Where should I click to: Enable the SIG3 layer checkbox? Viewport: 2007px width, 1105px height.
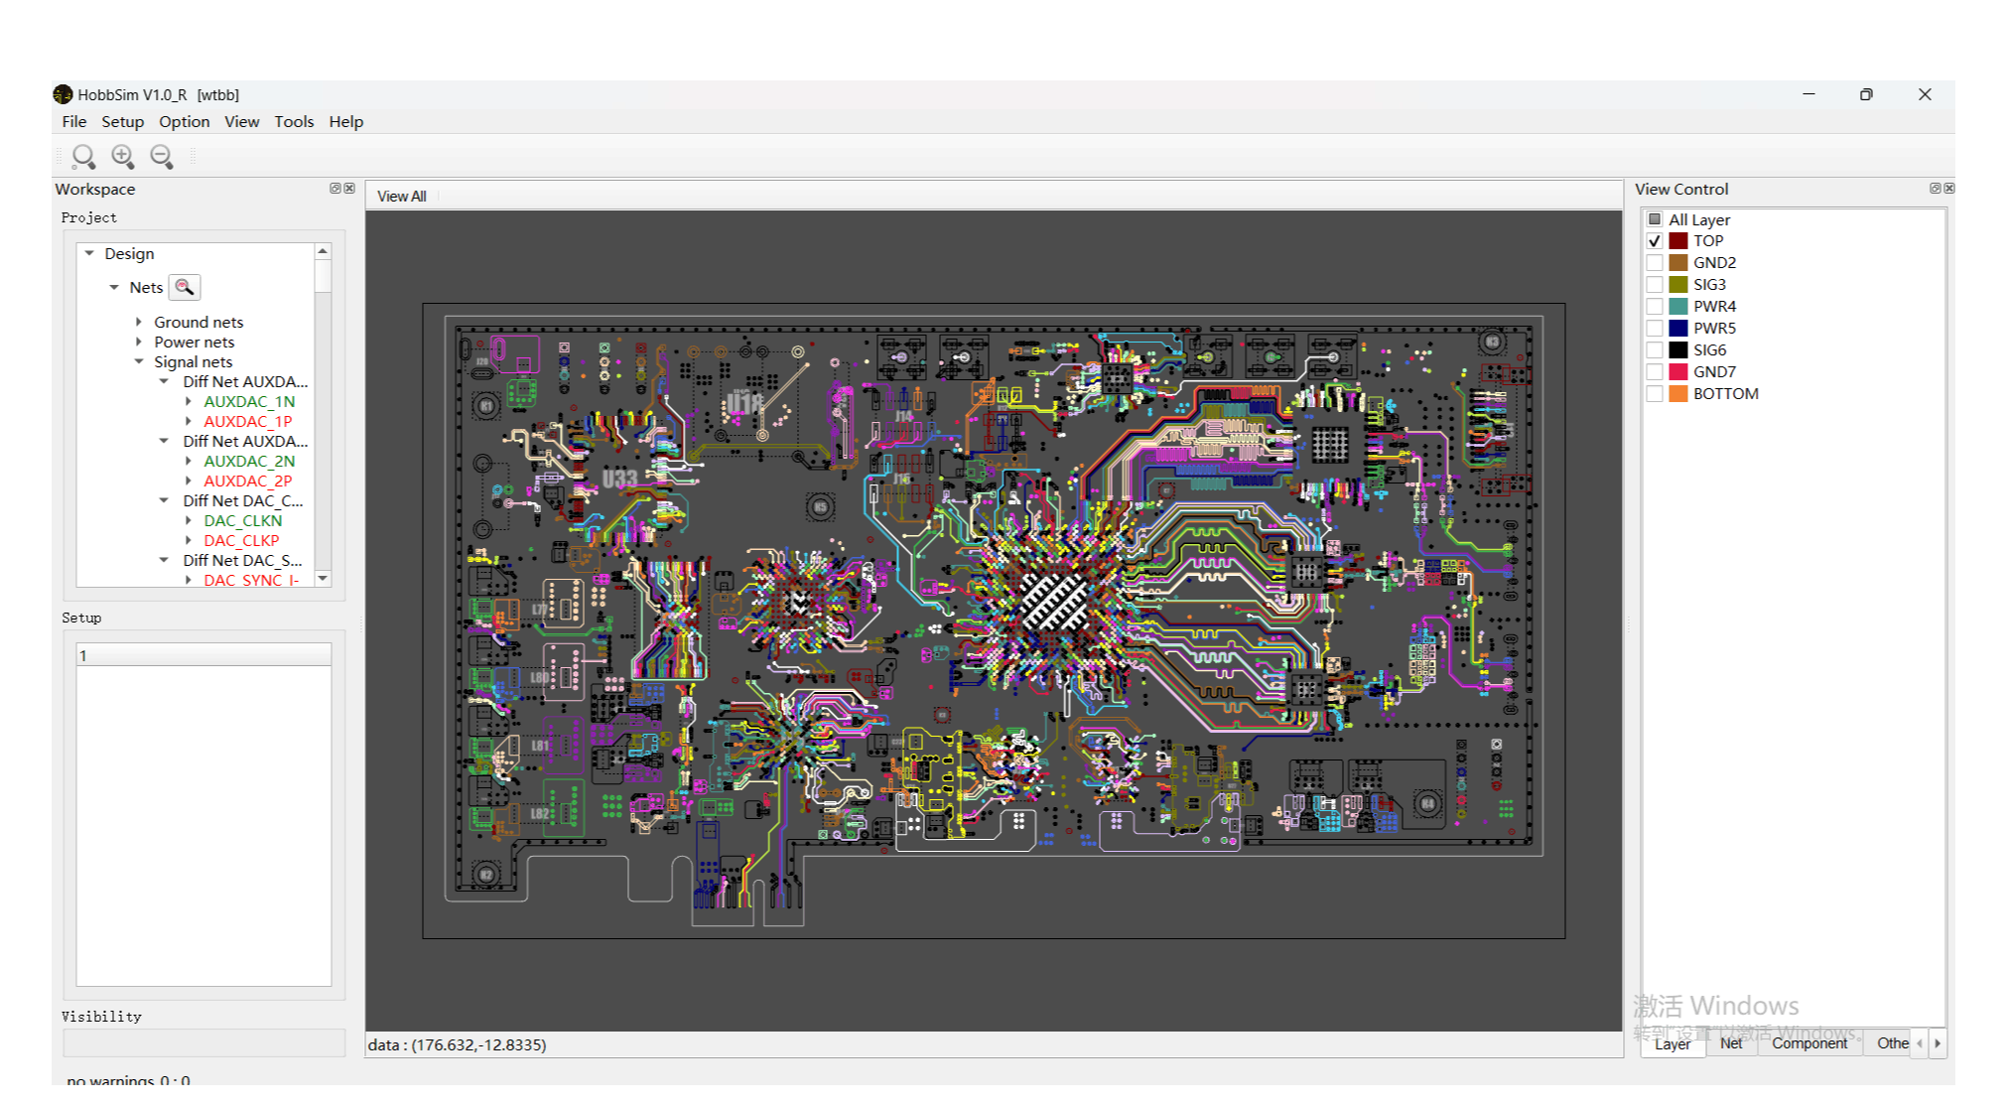(x=1655, y=285)
